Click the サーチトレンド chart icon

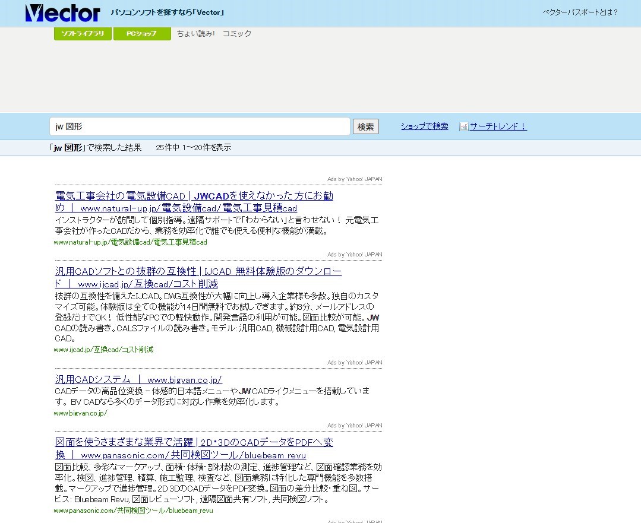pos(463,126)
